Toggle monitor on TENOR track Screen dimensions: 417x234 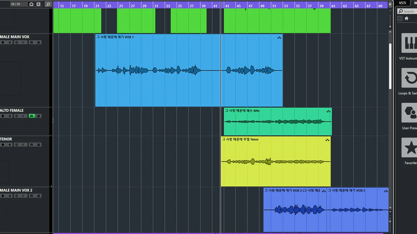click(x=10, y=145)
